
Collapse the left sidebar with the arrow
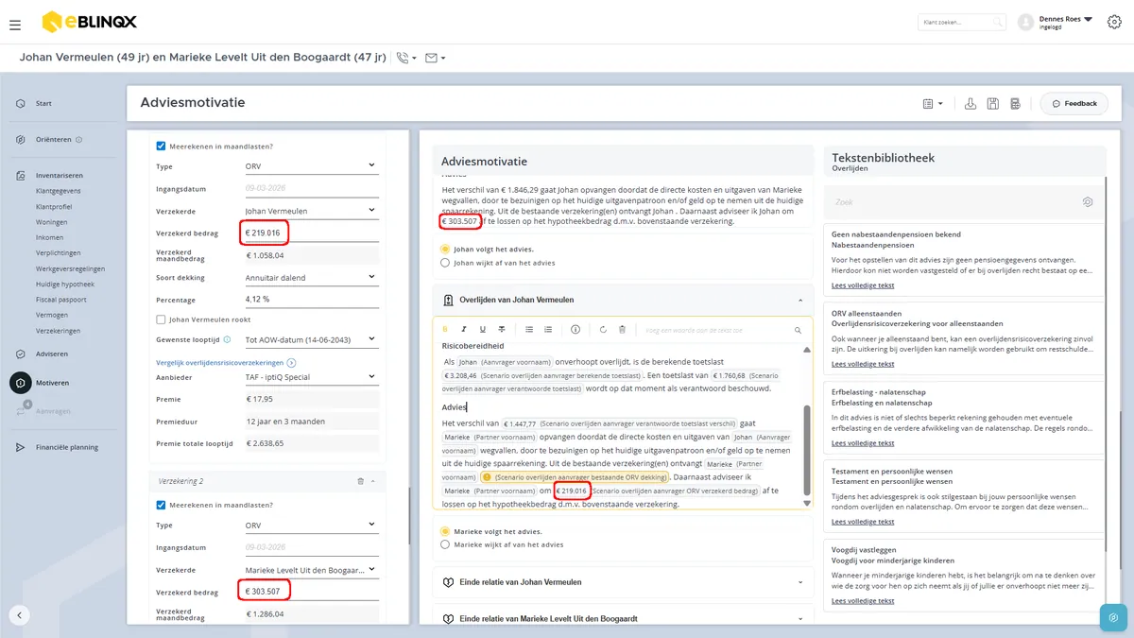click(20, 615)
